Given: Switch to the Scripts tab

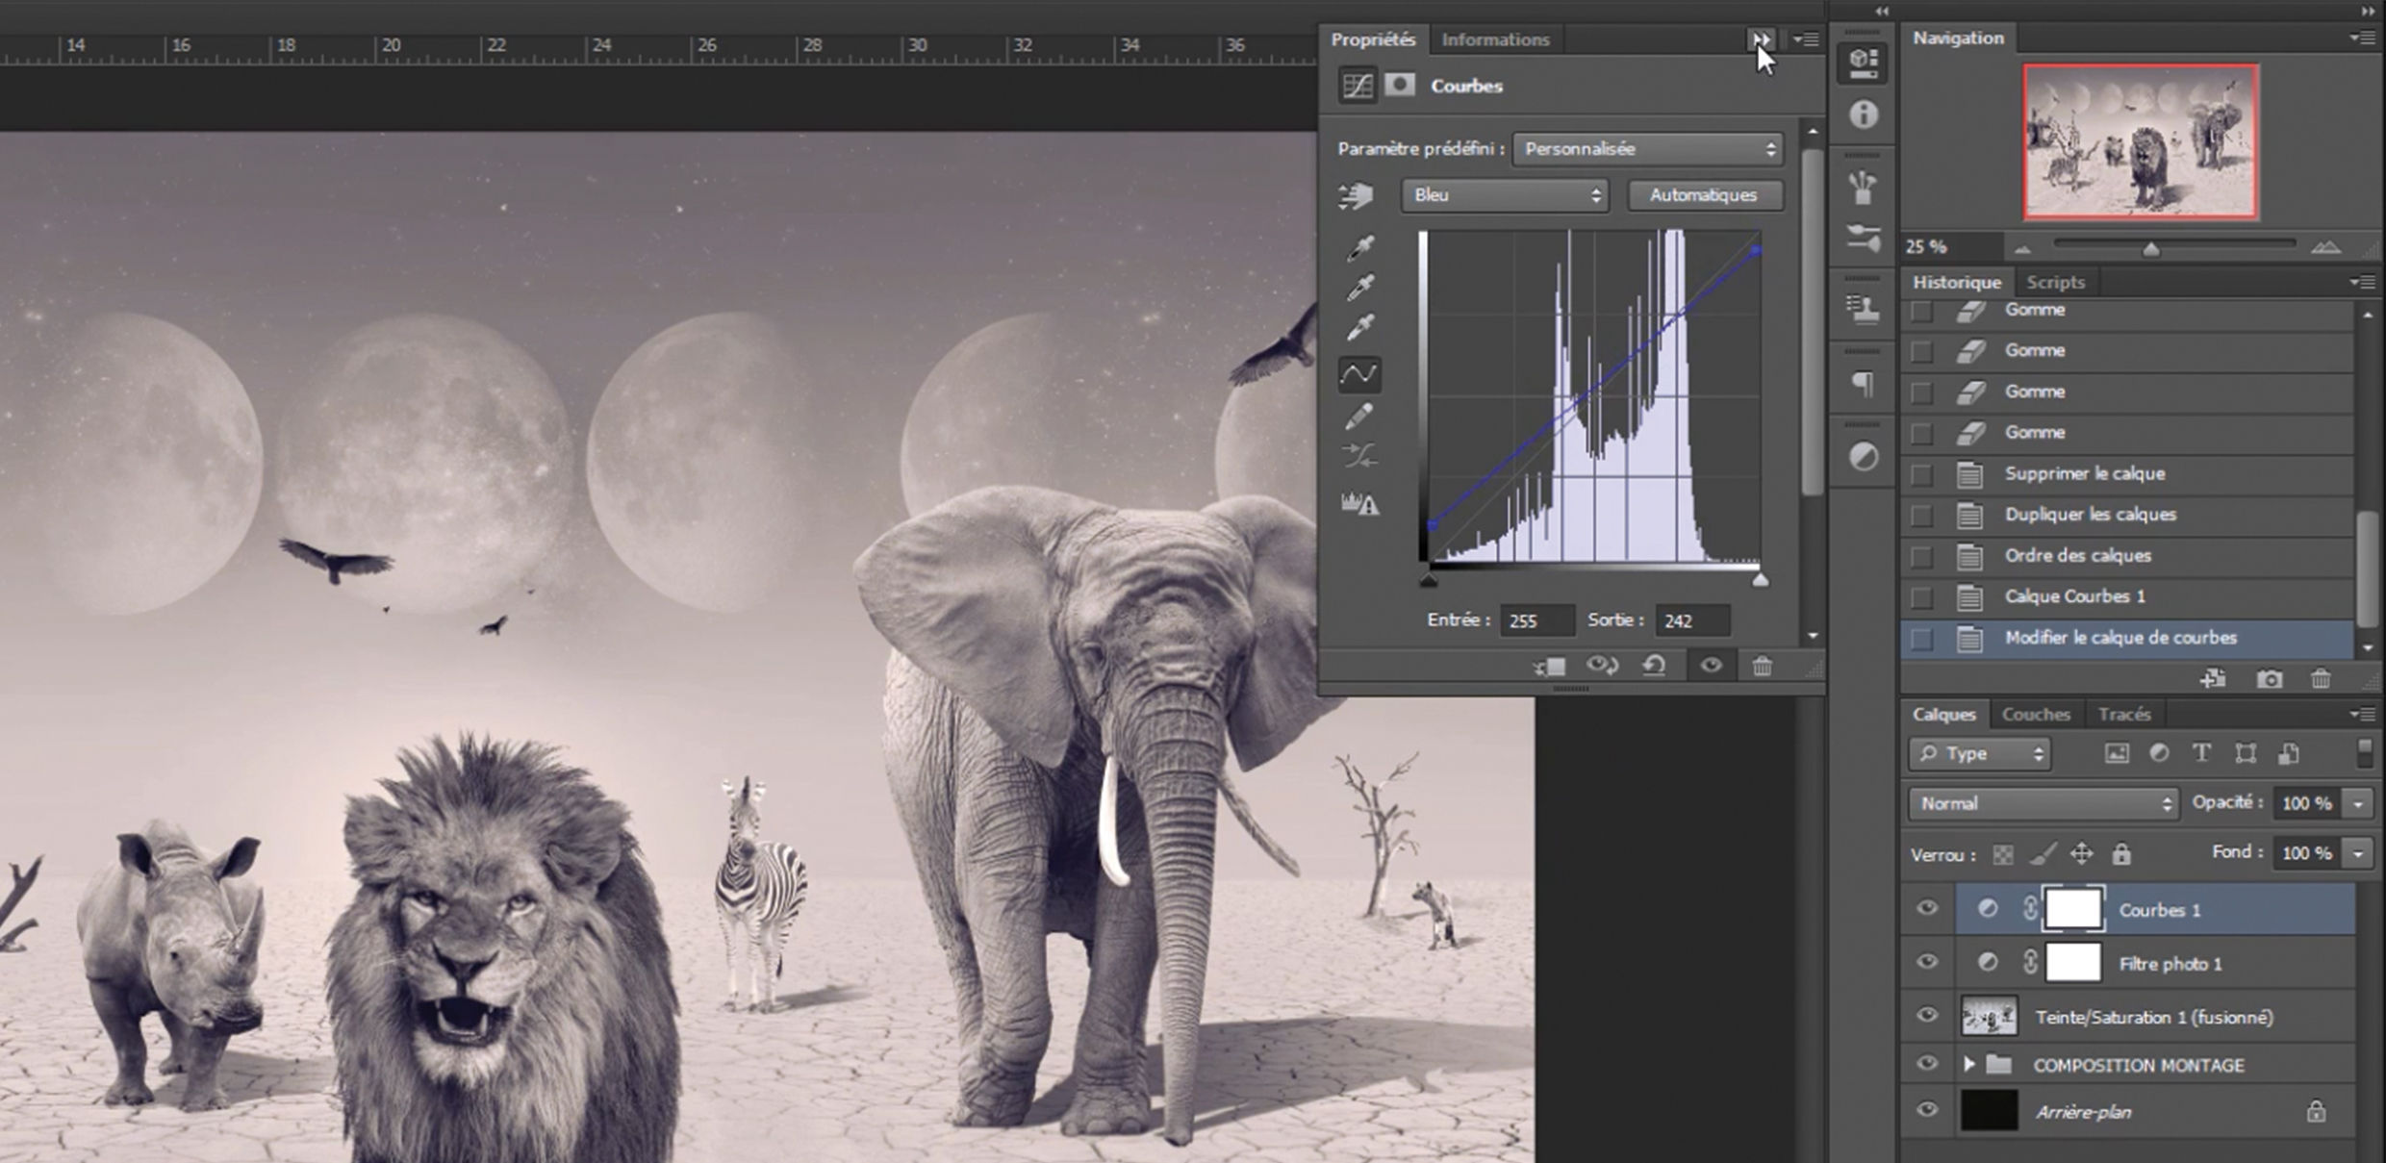Looking at the screenshot, I should (2055, 282).
